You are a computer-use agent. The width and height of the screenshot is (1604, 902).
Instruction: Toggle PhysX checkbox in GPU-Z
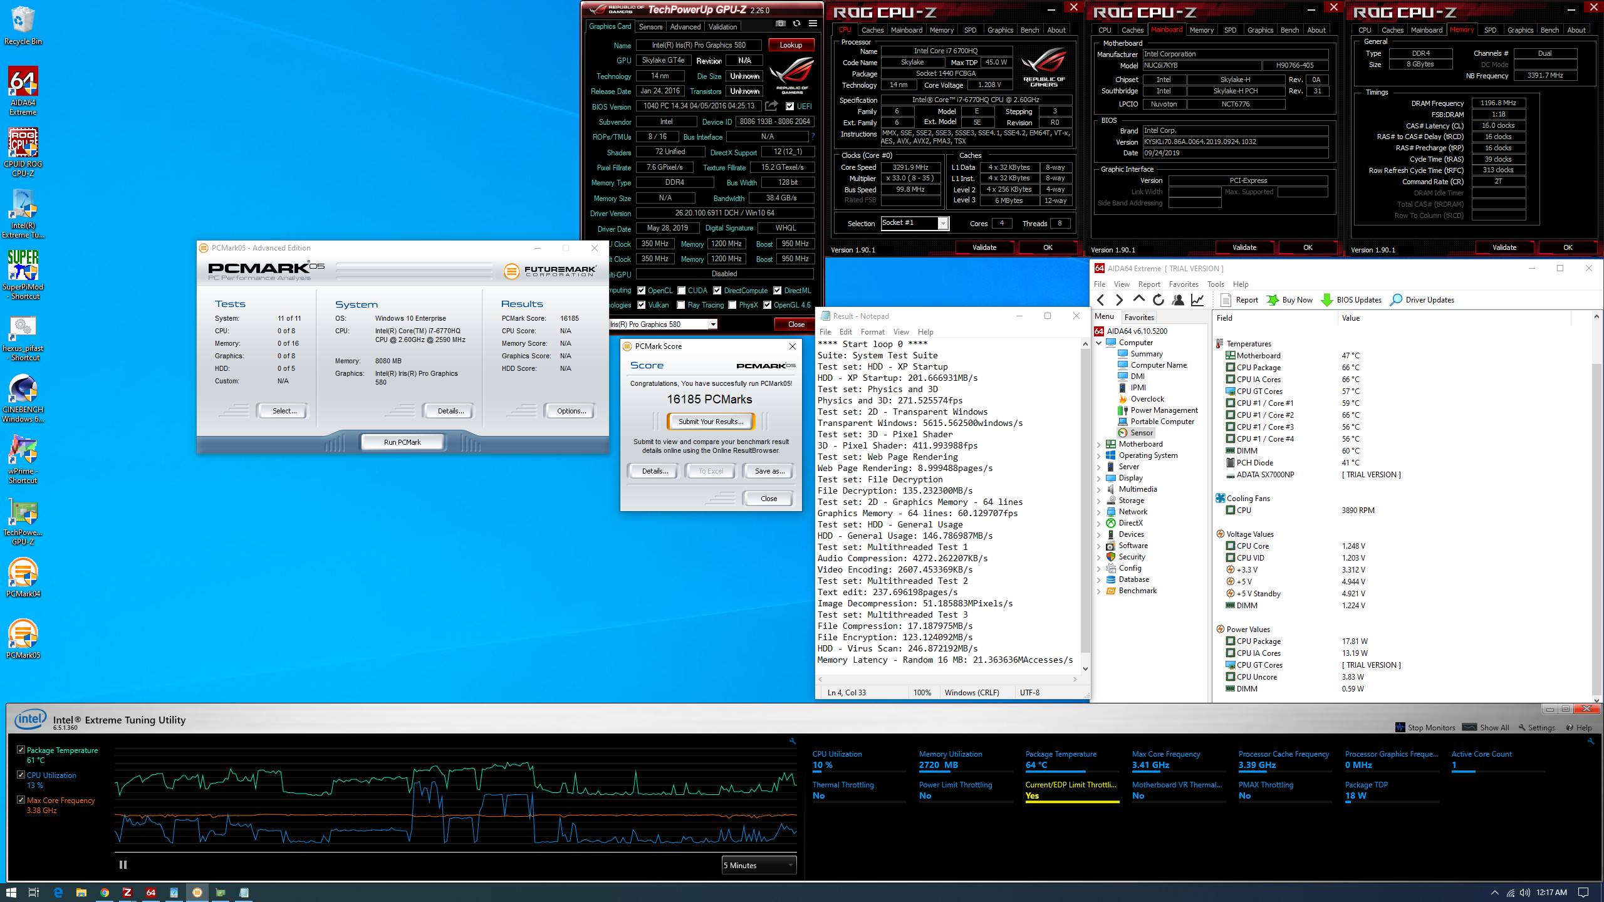(x=732, y=305)
